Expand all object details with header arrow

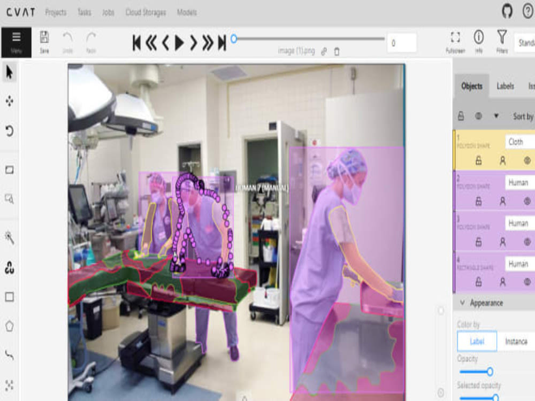(x=496, y=116)
